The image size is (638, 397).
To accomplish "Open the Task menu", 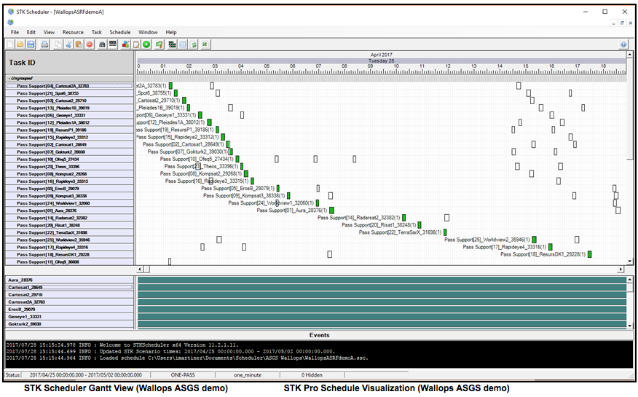I will click(x=96, y=32).
